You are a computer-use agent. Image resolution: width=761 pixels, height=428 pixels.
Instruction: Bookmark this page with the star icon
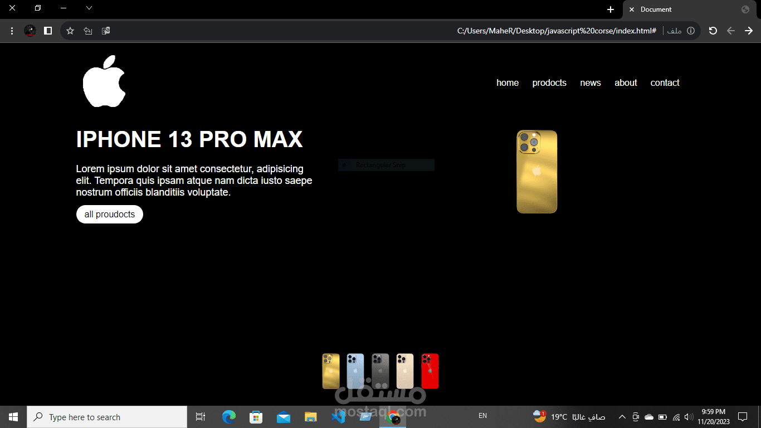click(x=70, y=31)
